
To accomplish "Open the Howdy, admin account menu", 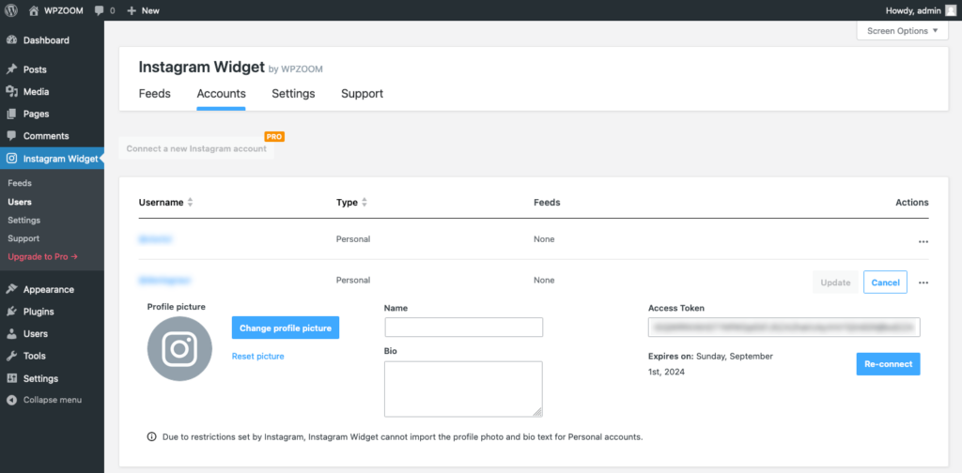I will click(921, 10).
